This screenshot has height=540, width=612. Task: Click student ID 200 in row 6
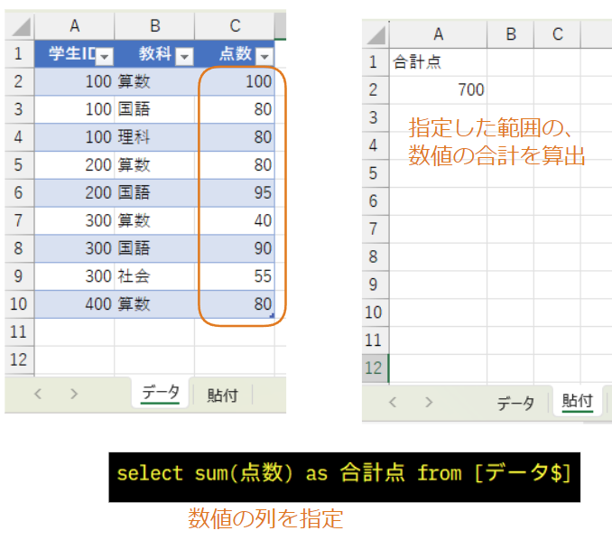click(x=75, y=193)
